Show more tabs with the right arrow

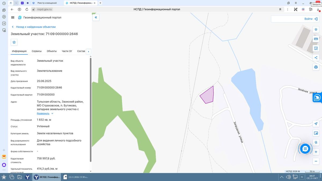click(89, 51)
